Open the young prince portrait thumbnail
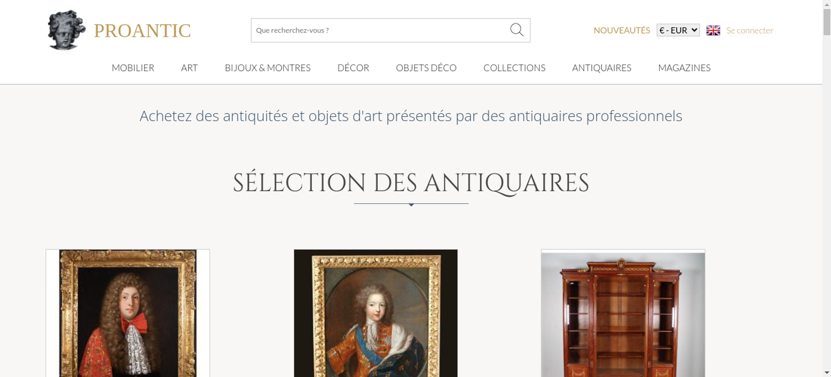The image size is (831, 377). (376, 313)
